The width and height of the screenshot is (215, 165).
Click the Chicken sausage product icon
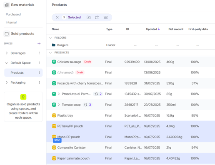(x=54, y=62)
